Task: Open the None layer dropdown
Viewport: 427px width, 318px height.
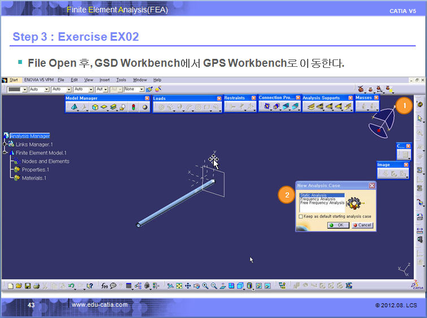Action: 141,89
